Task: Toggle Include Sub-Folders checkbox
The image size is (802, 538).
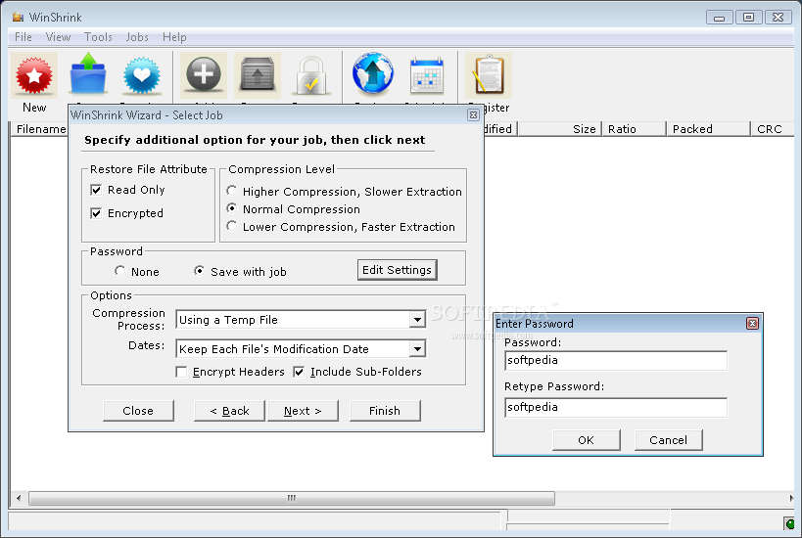Action: 299,372
